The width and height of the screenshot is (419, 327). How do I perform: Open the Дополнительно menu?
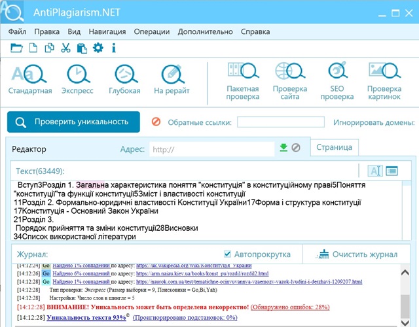(205, 32)
